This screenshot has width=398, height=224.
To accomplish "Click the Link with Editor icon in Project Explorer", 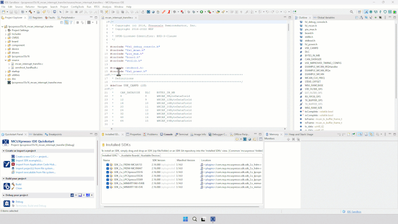I will [67, 22].
